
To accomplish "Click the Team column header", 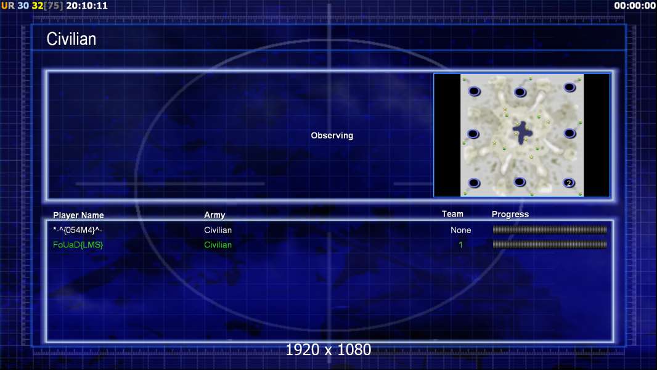I will pos(452,214).
